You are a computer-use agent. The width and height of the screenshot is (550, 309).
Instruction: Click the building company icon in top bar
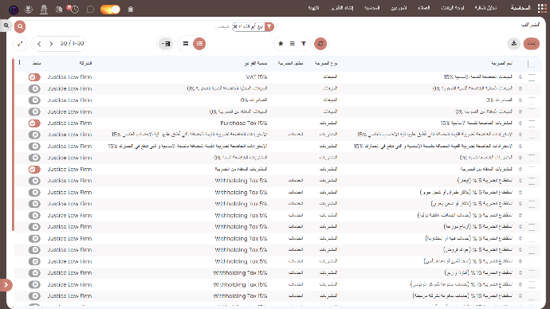(x=44, y=10)
